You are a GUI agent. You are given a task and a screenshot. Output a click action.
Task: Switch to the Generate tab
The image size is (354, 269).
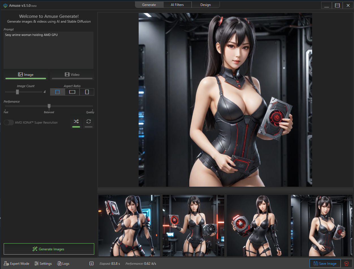tap(149, 5)
